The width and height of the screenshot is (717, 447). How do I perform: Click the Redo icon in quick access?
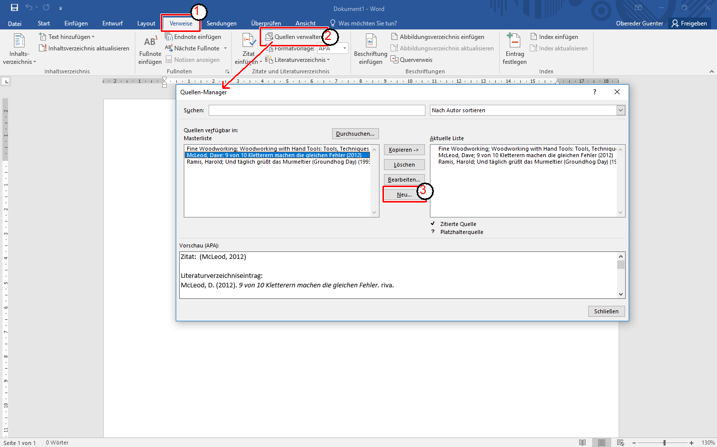point(46,7)
